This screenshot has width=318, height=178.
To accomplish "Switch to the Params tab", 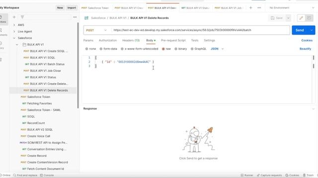I will tap(88, 41).
